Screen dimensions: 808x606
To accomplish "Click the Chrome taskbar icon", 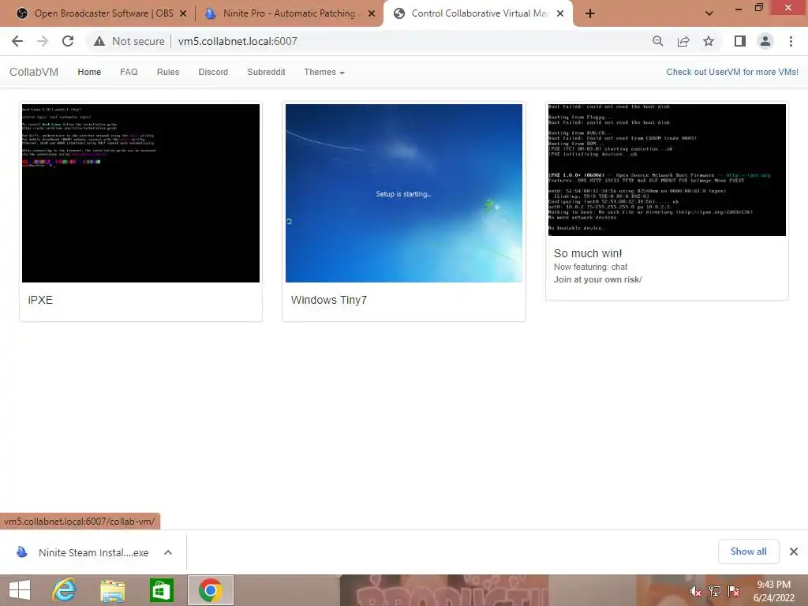I will pos(210,590).
